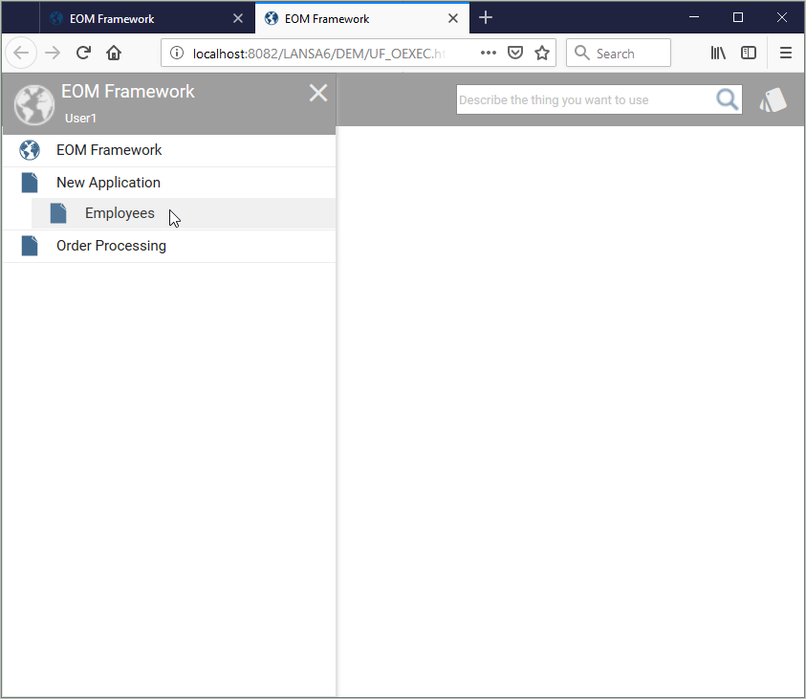Go to the browser Home page
Image resolution: width=806 pixels, height=699 pixels.
(x=114, y=53)
